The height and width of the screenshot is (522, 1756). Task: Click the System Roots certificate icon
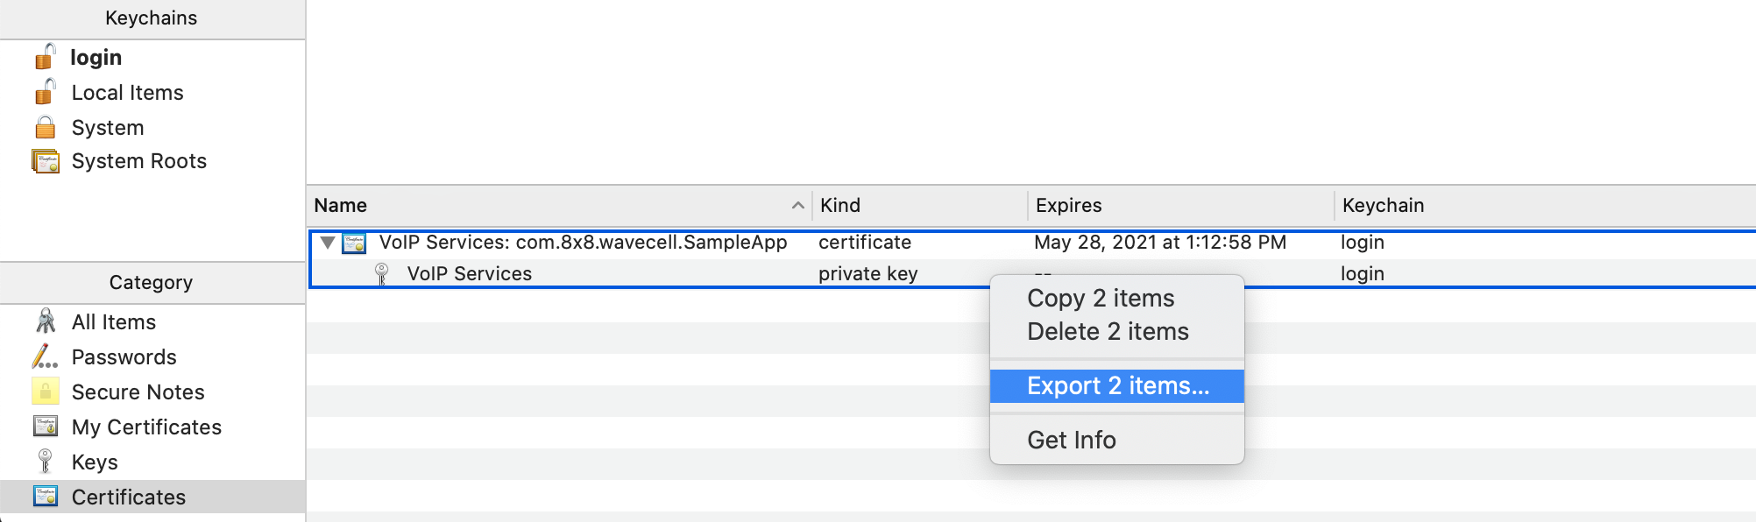(45, 160)
